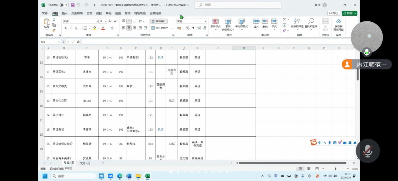This screenshot has height=181, width=398.
Task: Click Insert cells (插入) icon
Action: 256,21
